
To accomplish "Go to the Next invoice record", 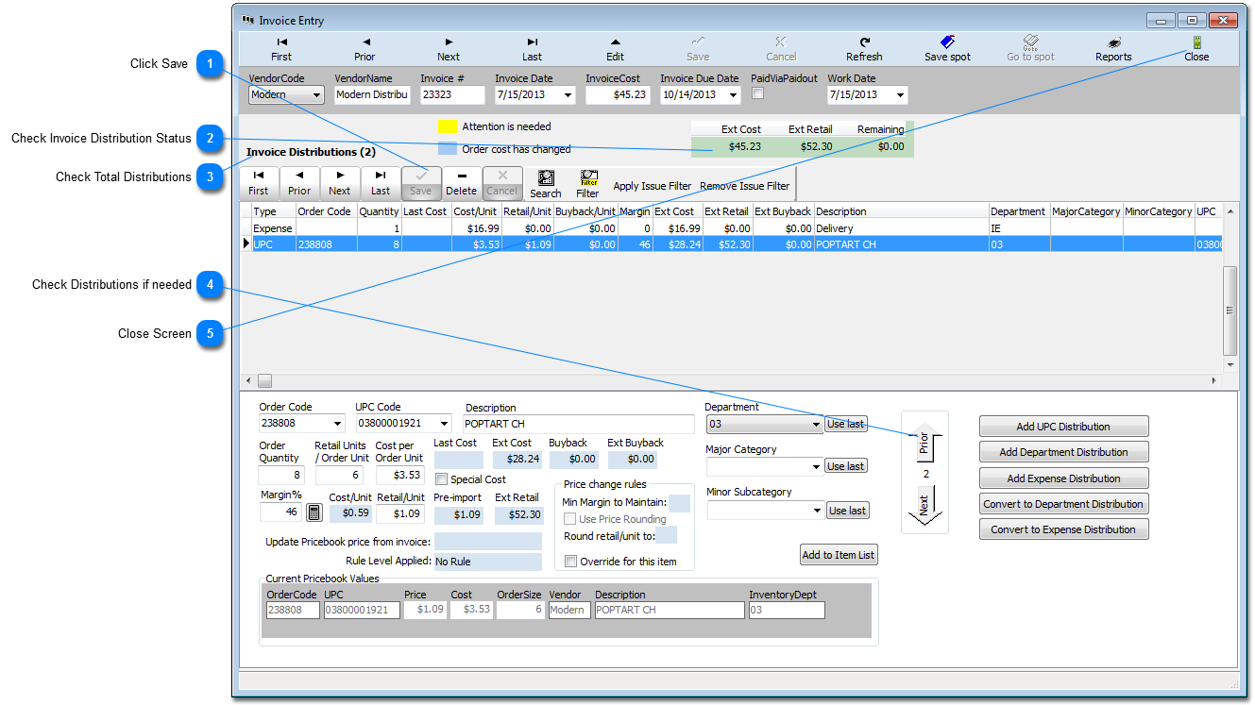I will click(448, 47).
